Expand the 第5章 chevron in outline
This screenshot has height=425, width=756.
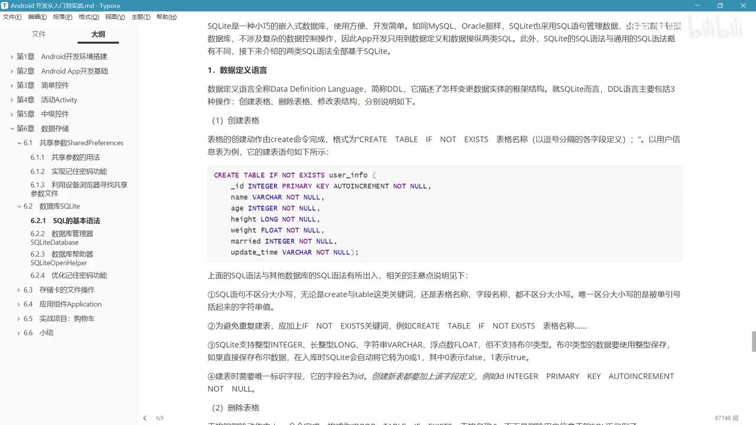(x=12, y=115)
